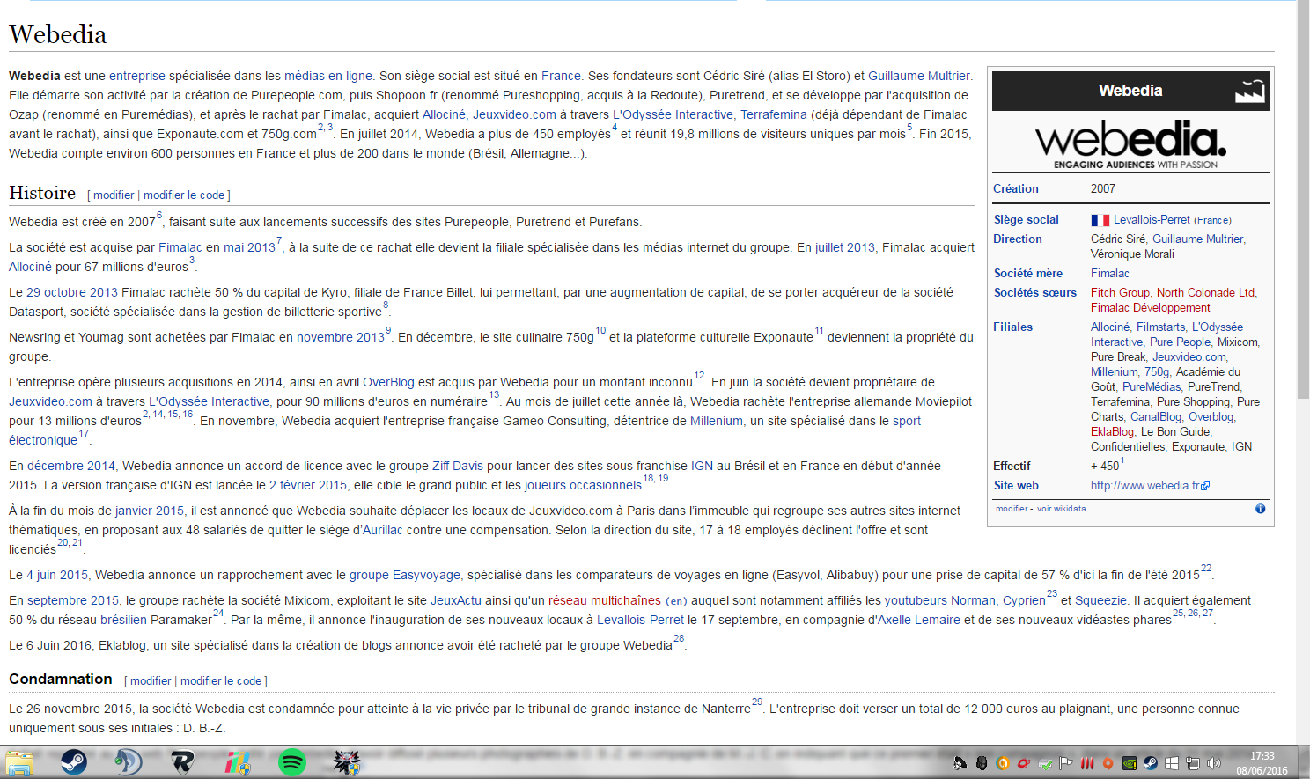Viewport: 1310px width, 779px height.
Task: Click the silver R logo taskbar icon
Action: 182,762
